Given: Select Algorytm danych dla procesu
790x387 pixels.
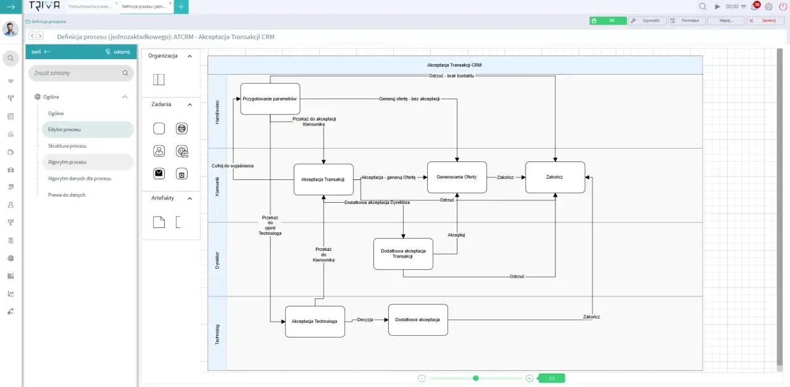Looking at the screenshot, I should click(80, 178).
